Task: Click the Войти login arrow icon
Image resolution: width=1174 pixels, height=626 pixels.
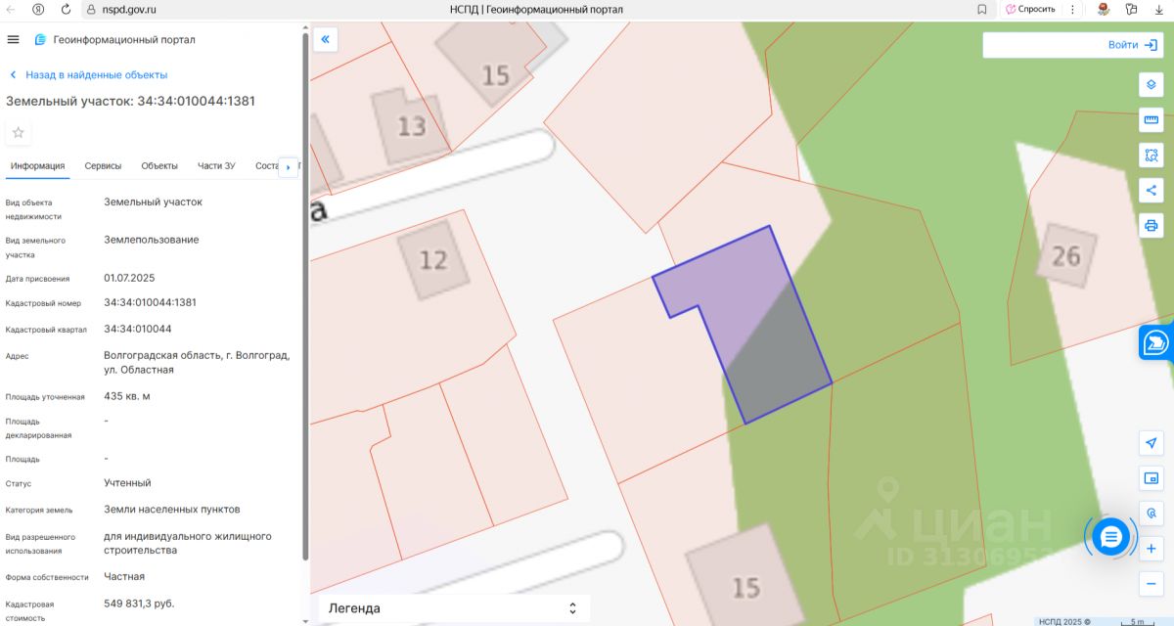Action: tap(1151, 45)
